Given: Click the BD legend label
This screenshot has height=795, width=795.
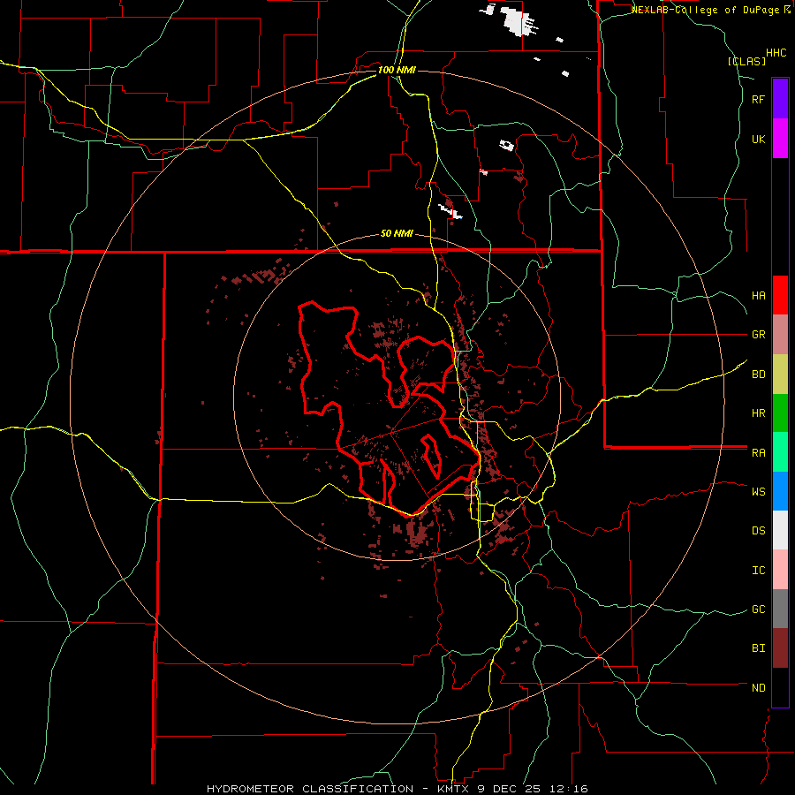Looking at the screenshot, I should point(758,375).
